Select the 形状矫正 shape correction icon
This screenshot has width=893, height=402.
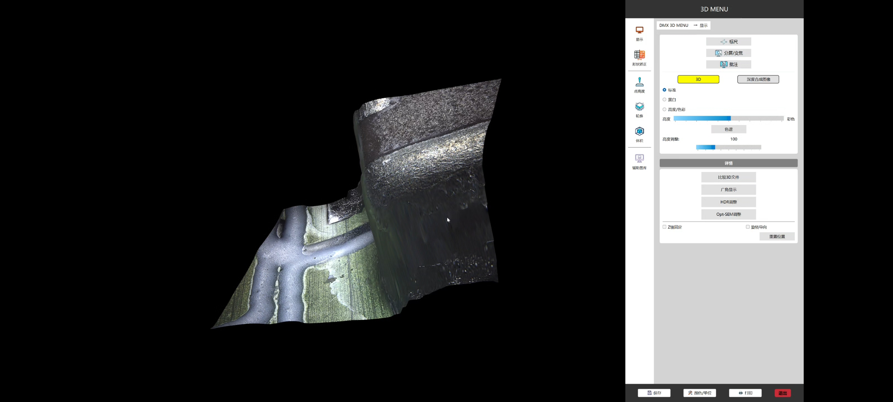point(639,57)
